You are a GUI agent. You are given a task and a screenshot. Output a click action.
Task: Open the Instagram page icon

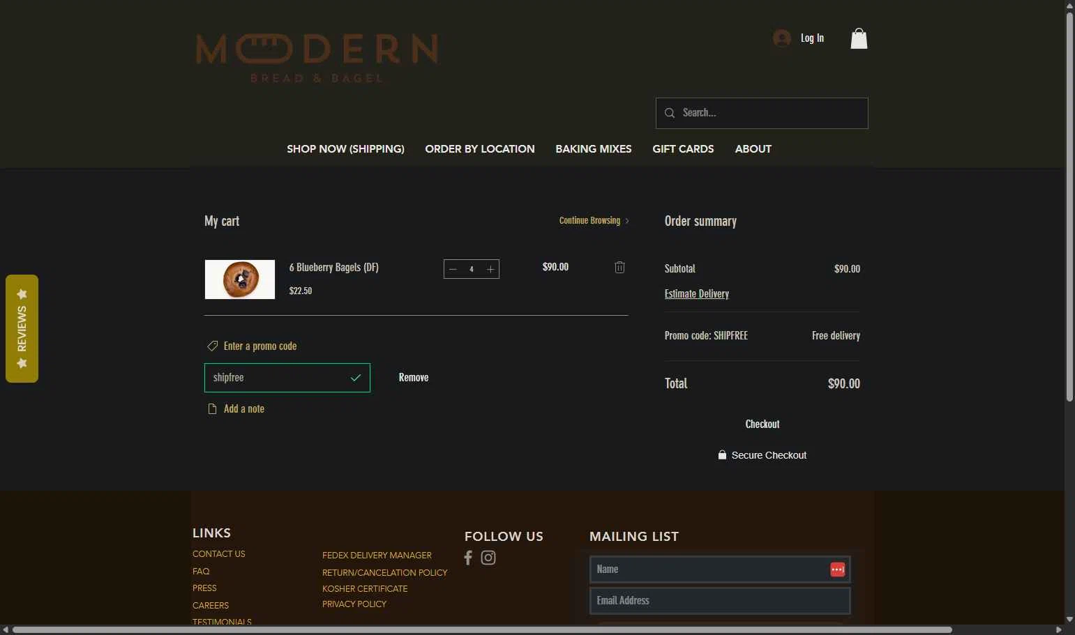pyautogui.click(x=488, y=558)
